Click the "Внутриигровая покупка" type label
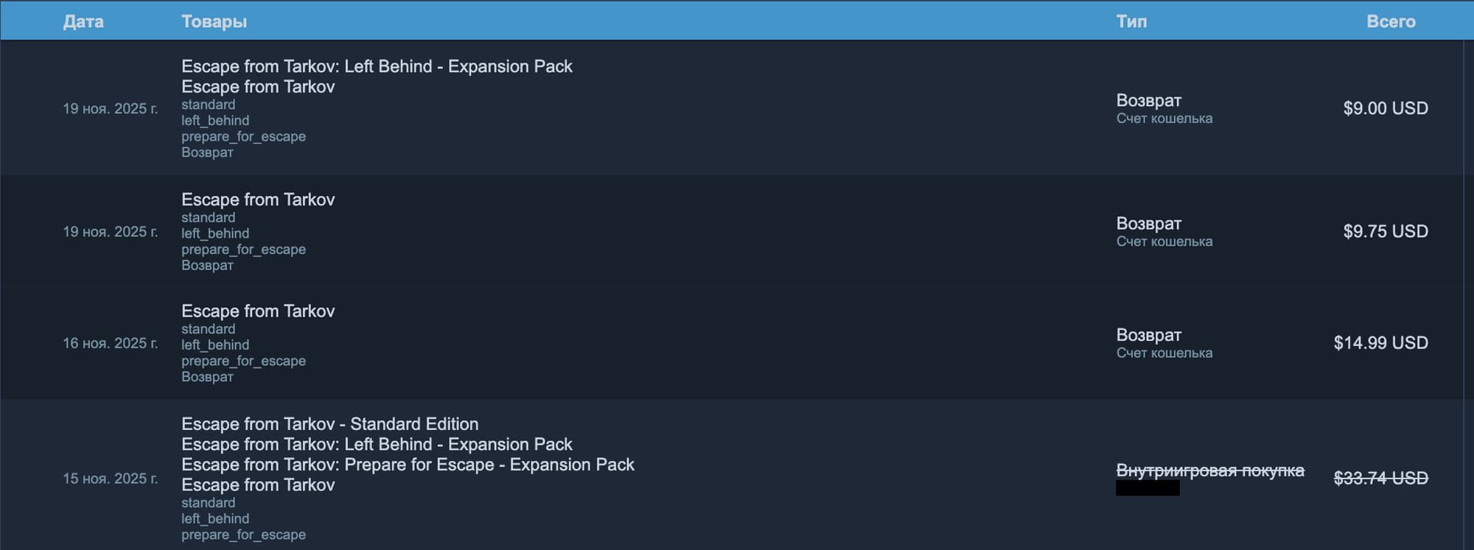 click(x=1209, y=470)
